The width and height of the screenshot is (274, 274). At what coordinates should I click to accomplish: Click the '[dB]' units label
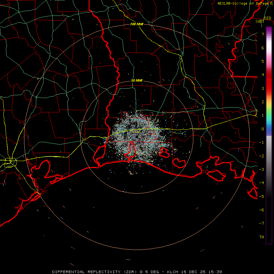click(260, 21)
